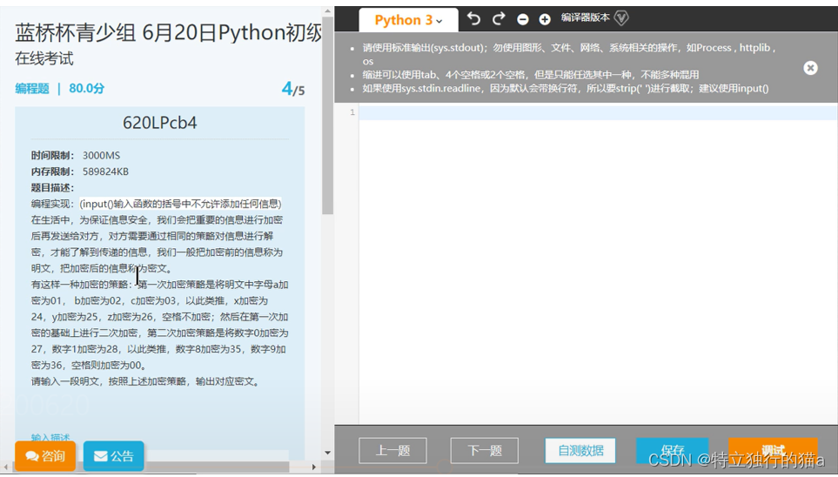
Task: Open the 自测数据 self-test data button
Action: [580, 450]
